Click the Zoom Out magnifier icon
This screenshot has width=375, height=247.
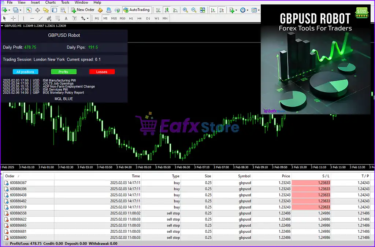click(x=193, y=10)
